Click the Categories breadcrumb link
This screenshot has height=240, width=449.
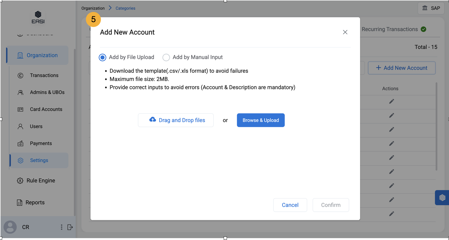coord(125,8)
